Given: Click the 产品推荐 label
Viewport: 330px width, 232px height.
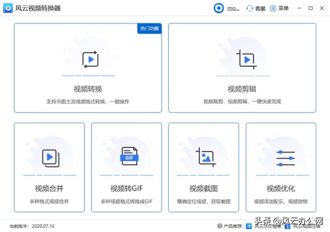Looking at the screenshot, I should pyautogui.click(x=233, y=226).
